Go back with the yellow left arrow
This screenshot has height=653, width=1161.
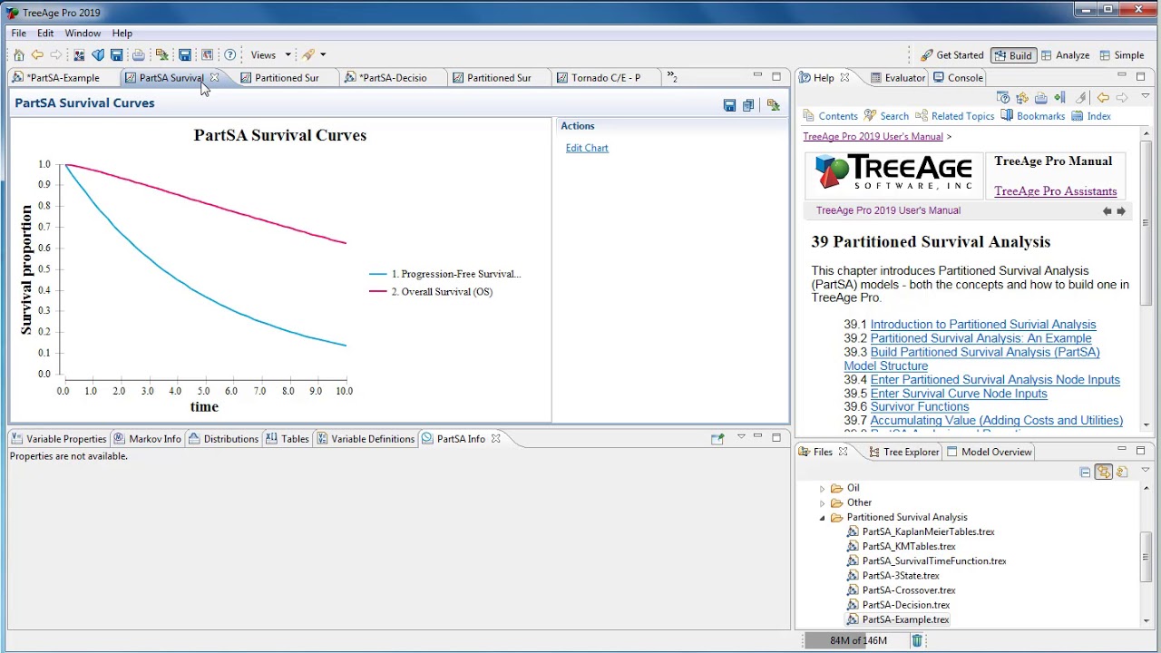(37, 55)
